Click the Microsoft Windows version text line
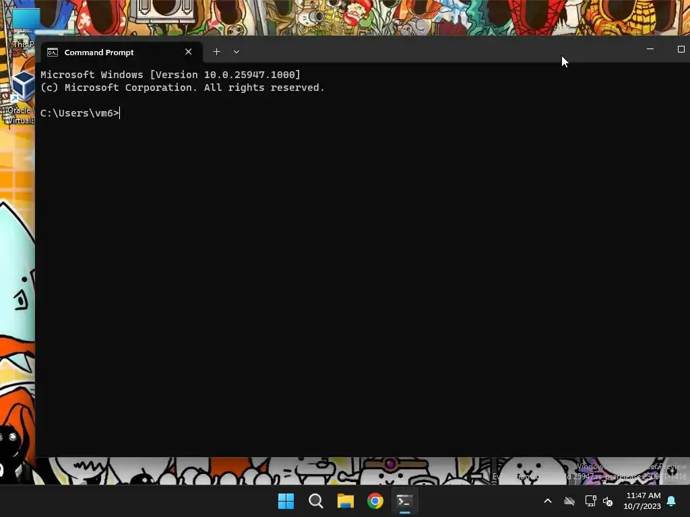Image resolution: width=690 pixels, height=517 pixels. tap(170, 75)
